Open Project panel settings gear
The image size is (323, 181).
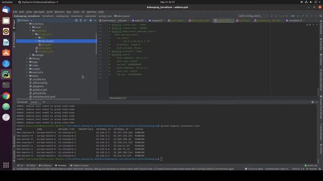[x=91, y=20]
